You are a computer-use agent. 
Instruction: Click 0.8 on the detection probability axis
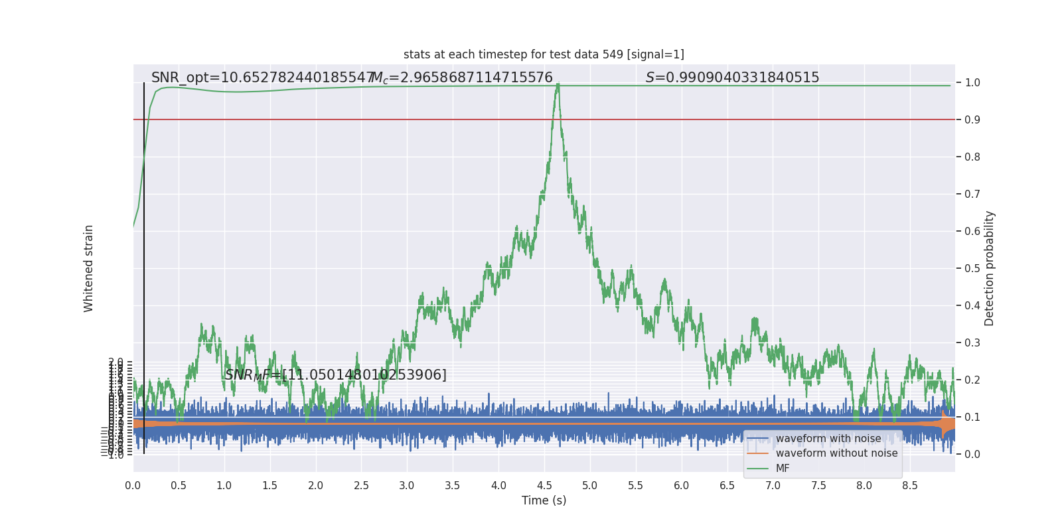click(972, 157)
